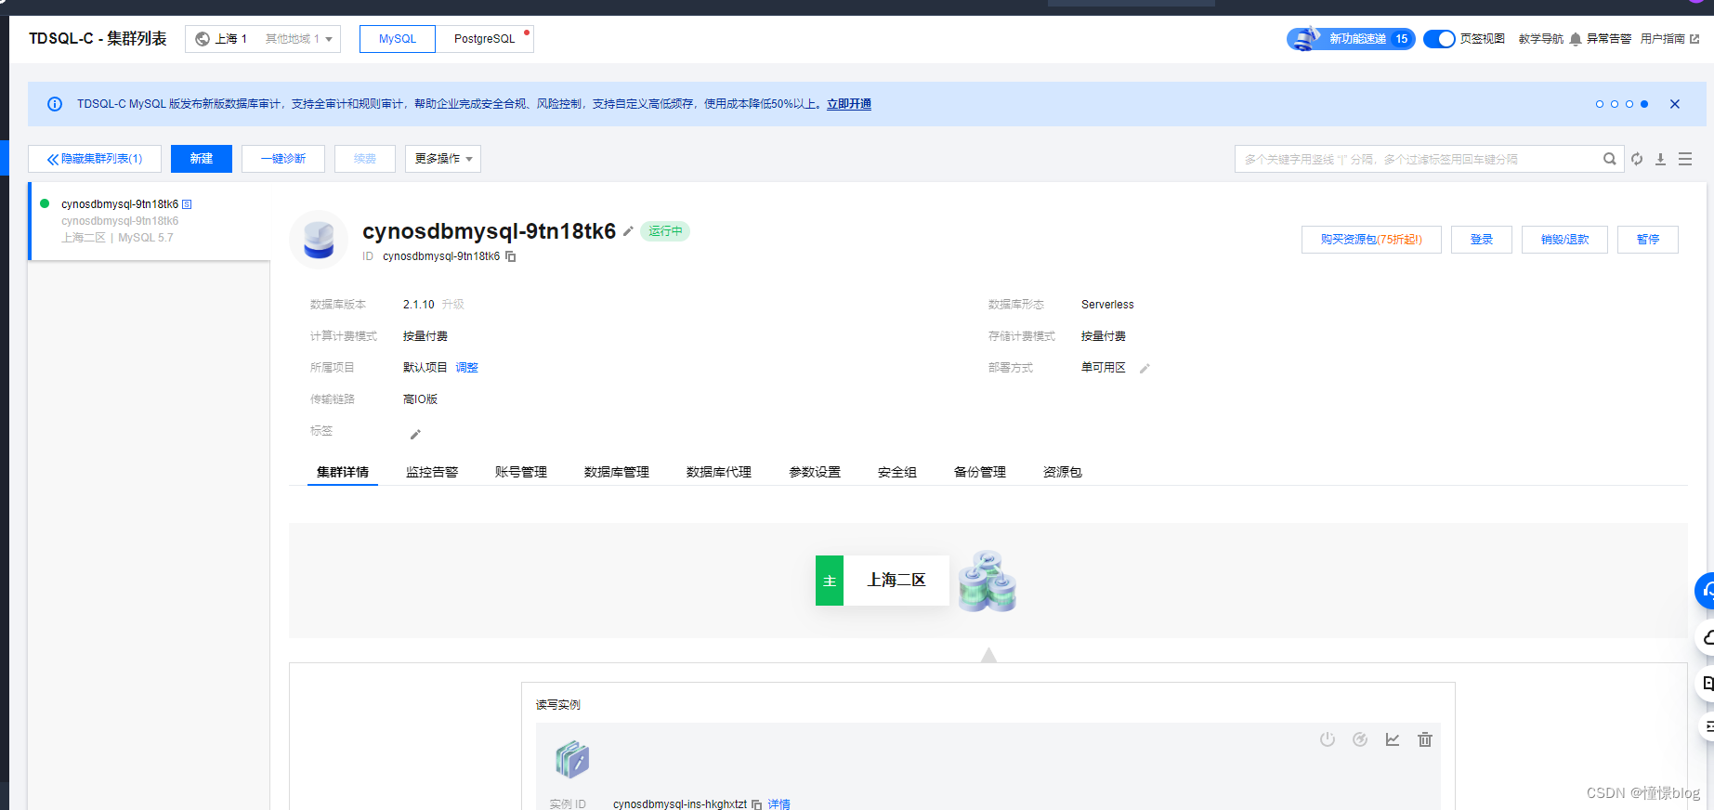Open the 监控告警 tab

pyautogui.click(x=432, y=472)
